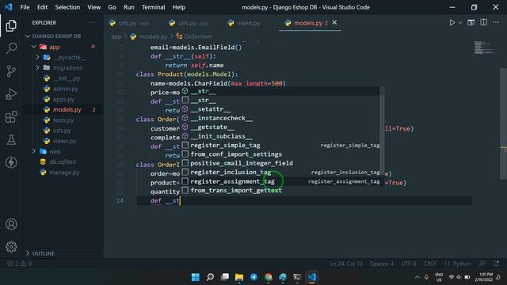The image size is (507, 285).
Task: Open tests.py in the explorer
Action: [x=63, y=120]
